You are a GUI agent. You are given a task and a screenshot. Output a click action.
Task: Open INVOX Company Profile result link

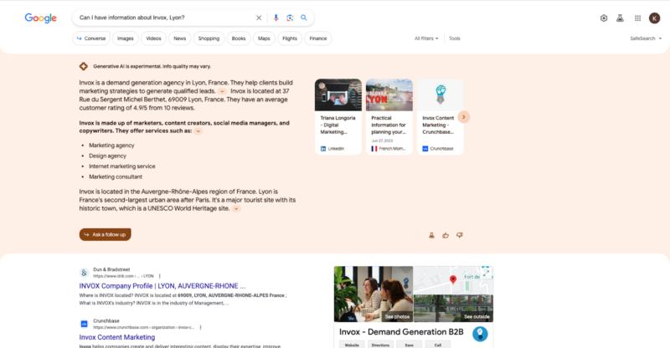162,286
